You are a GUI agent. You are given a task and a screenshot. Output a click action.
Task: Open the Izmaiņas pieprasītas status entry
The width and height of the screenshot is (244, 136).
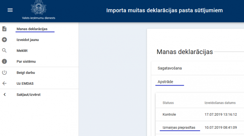click(x=179, y=127)
